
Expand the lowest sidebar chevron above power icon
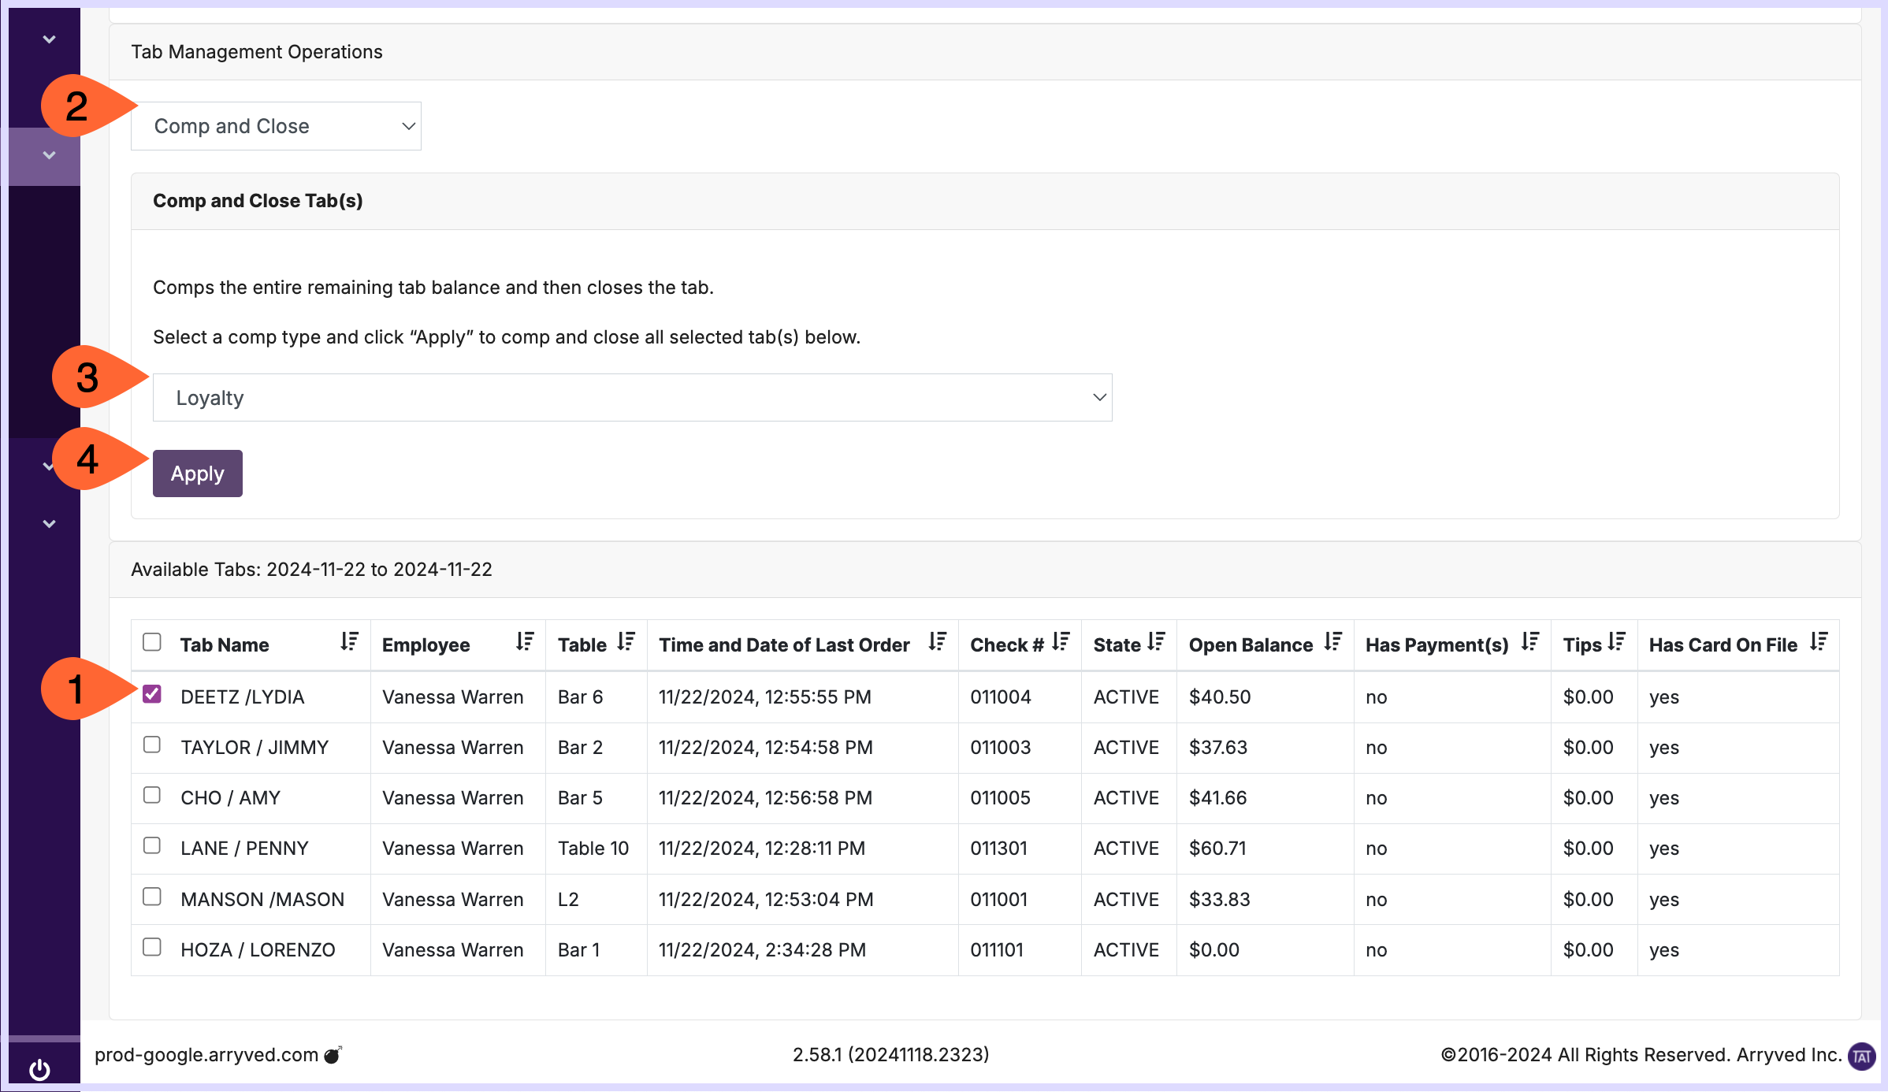(49, 524)
